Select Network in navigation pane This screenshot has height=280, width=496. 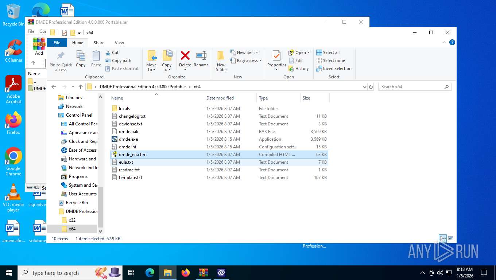[x=74, y=106]
